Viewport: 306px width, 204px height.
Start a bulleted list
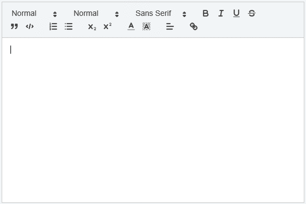point(69,26)
